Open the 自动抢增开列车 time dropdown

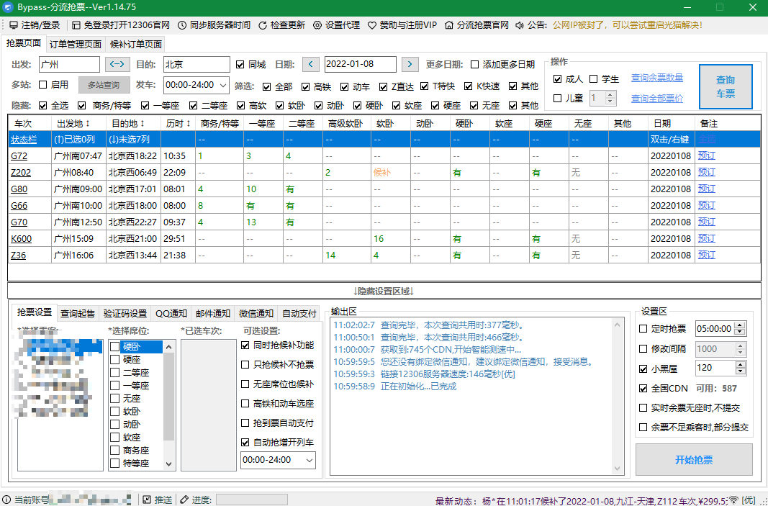coord(310,460)
